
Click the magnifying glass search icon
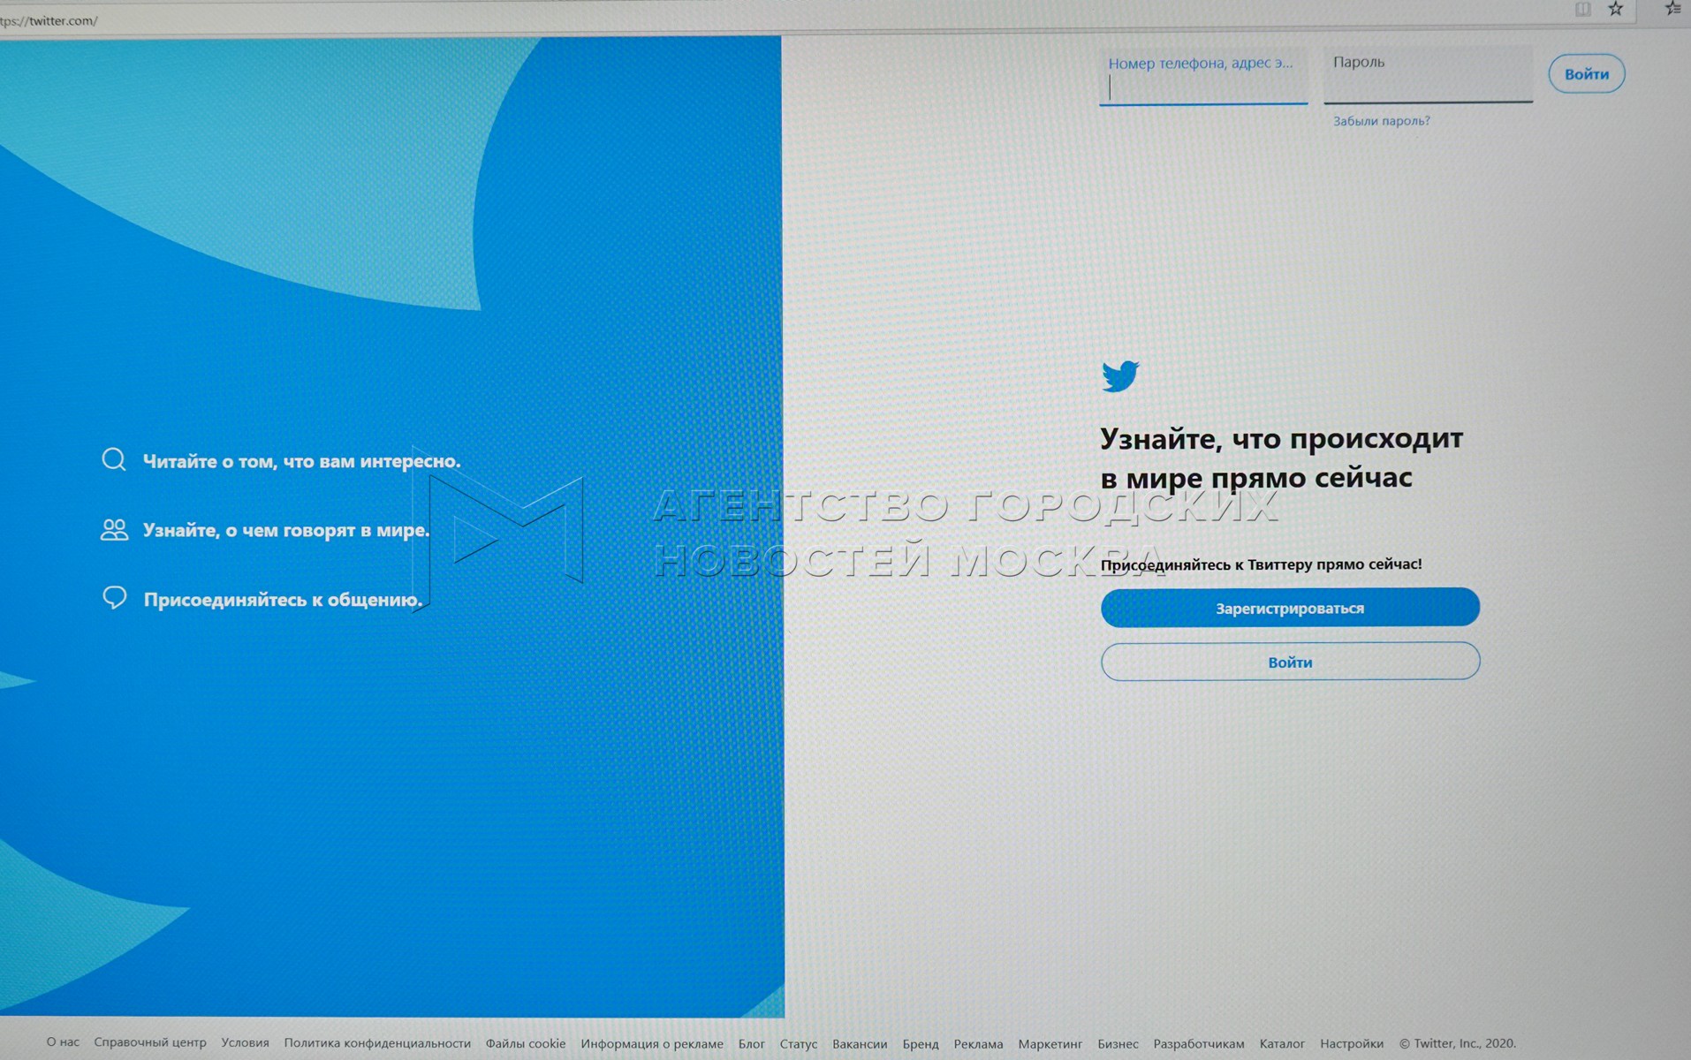(x=114, y=459)
